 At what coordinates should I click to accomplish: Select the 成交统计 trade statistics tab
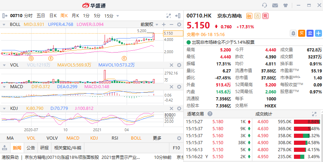point(264,114)
